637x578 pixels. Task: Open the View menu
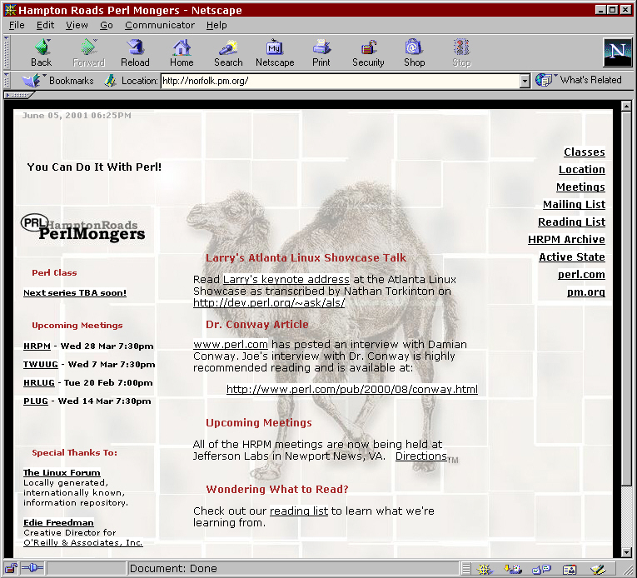[77, 25]
